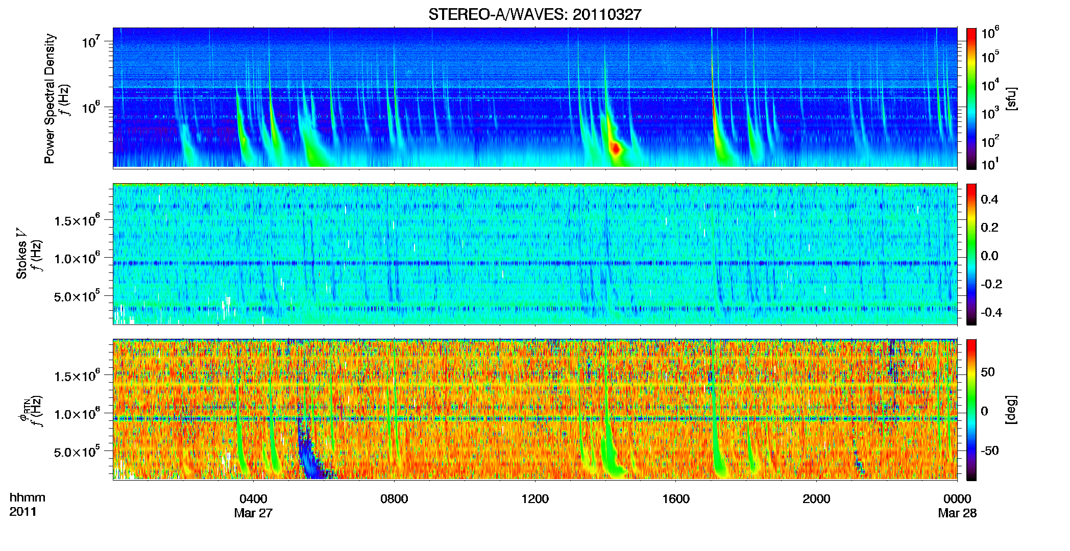Select the Stokes V axis label
This screenshot has width=1070, height=551.
(x=21, y=254)
